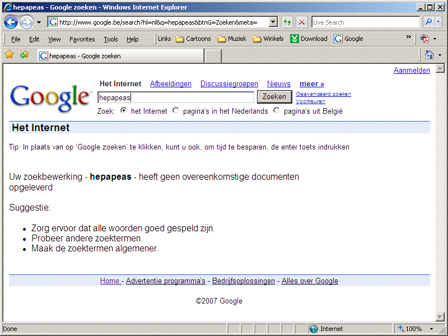Switch to Afbeeldingen search
Viewport: 448px width, 336px height.
tap(171, 83)
